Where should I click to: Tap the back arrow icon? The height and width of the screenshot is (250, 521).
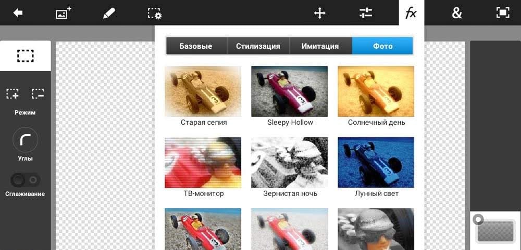click(x=18, y=13)
